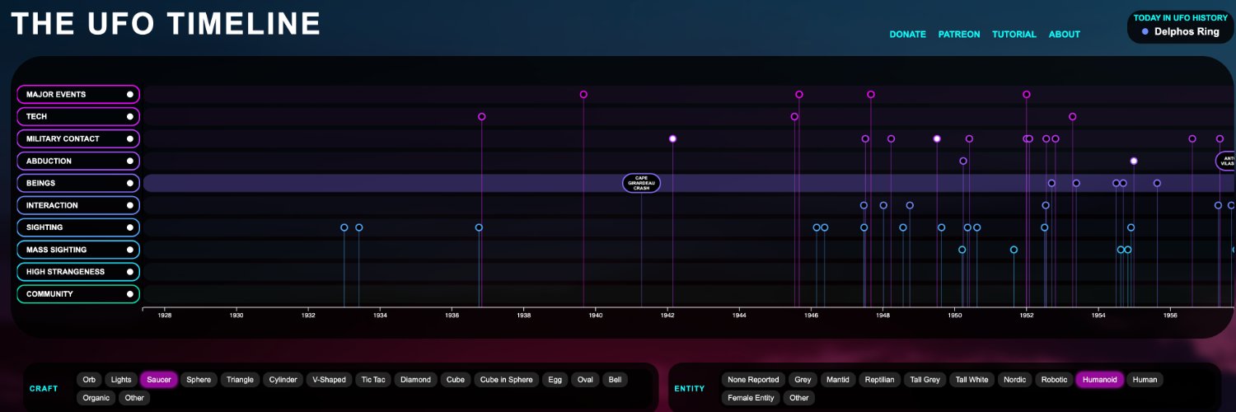Filter craft by Sphere
The width and height of the screenshot is (1236, 412).
tap(199, 380)
